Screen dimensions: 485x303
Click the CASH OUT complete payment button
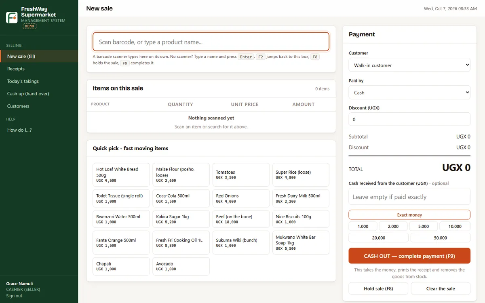click(409, 256)
